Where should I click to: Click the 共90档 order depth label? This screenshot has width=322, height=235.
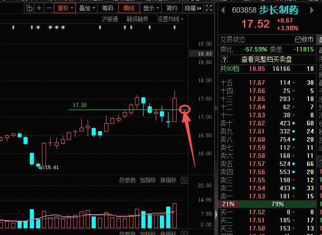click(x=229, y=69)
